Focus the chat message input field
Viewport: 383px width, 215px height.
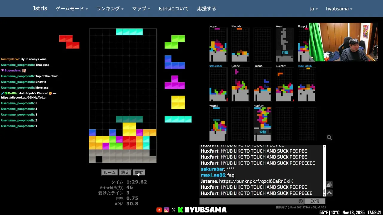[x=252, y=201]
